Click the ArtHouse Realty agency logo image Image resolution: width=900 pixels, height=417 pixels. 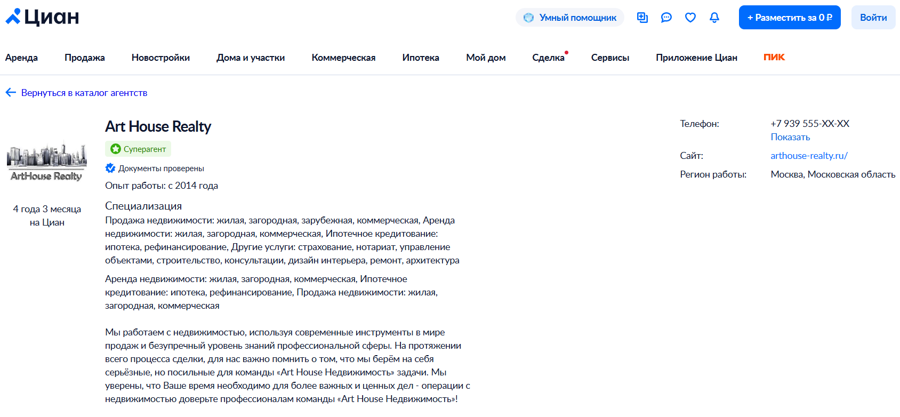point(47,162)
